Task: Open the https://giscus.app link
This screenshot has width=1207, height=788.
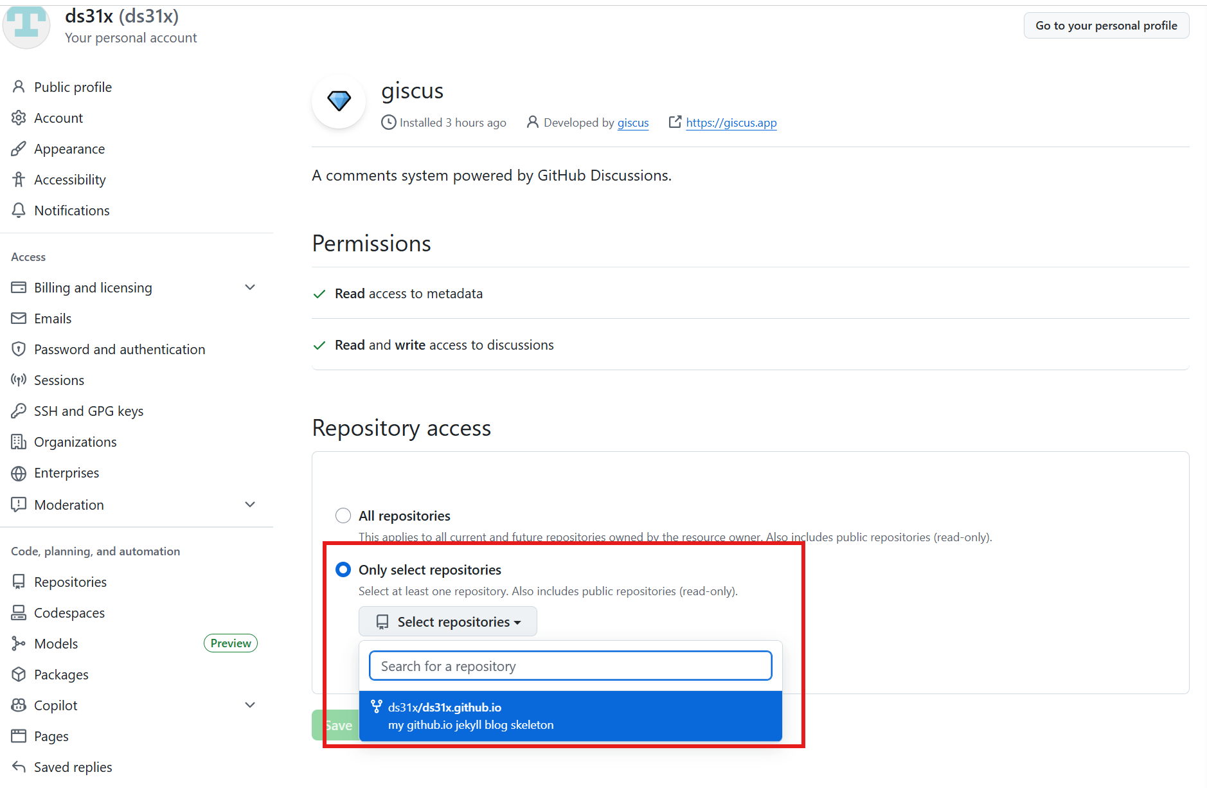Action: pos(731,122)
